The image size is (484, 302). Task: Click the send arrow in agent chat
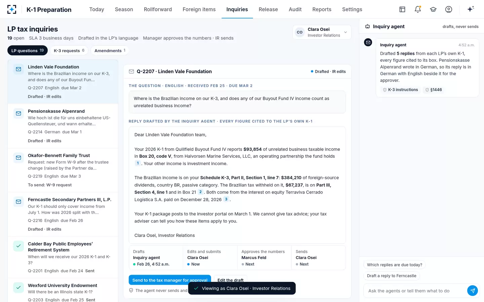point(473,291)
